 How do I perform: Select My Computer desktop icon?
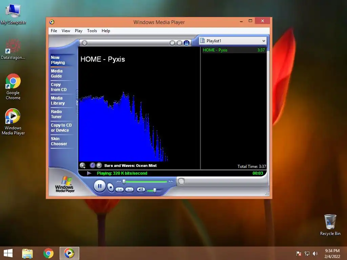[13, 14]
